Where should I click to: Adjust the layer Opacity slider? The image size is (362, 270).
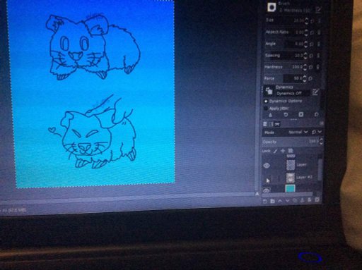292,142
